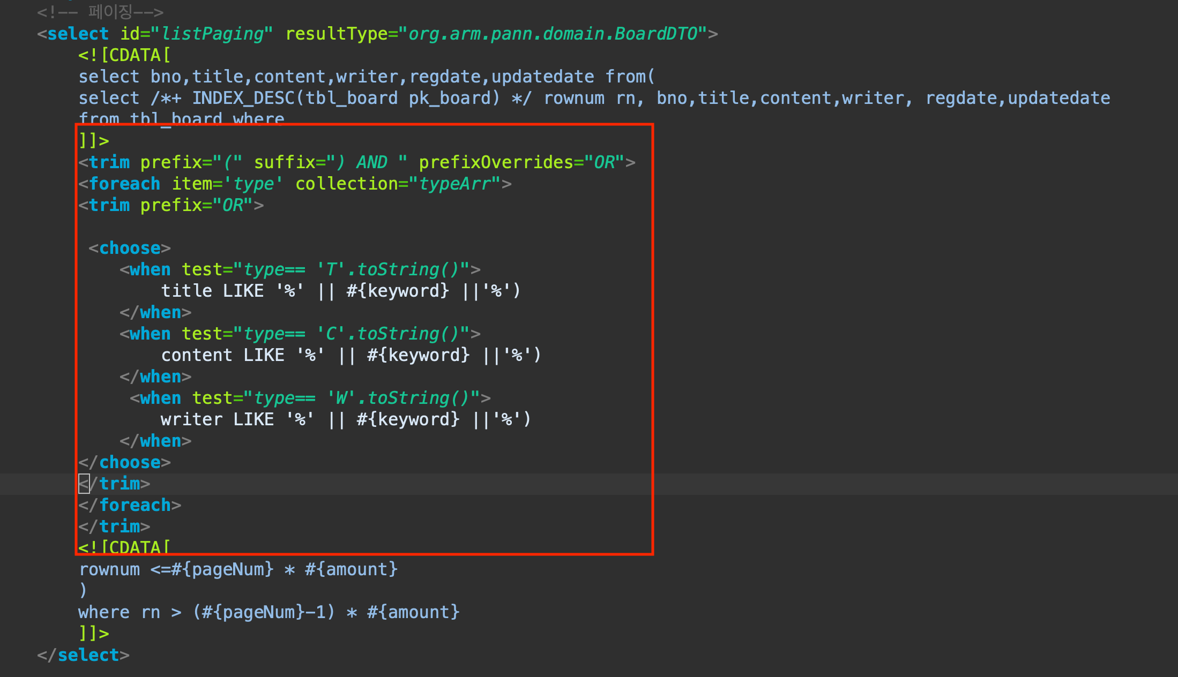
Task: Click the where rn greater-than line
Action: (x=269, y=612)
